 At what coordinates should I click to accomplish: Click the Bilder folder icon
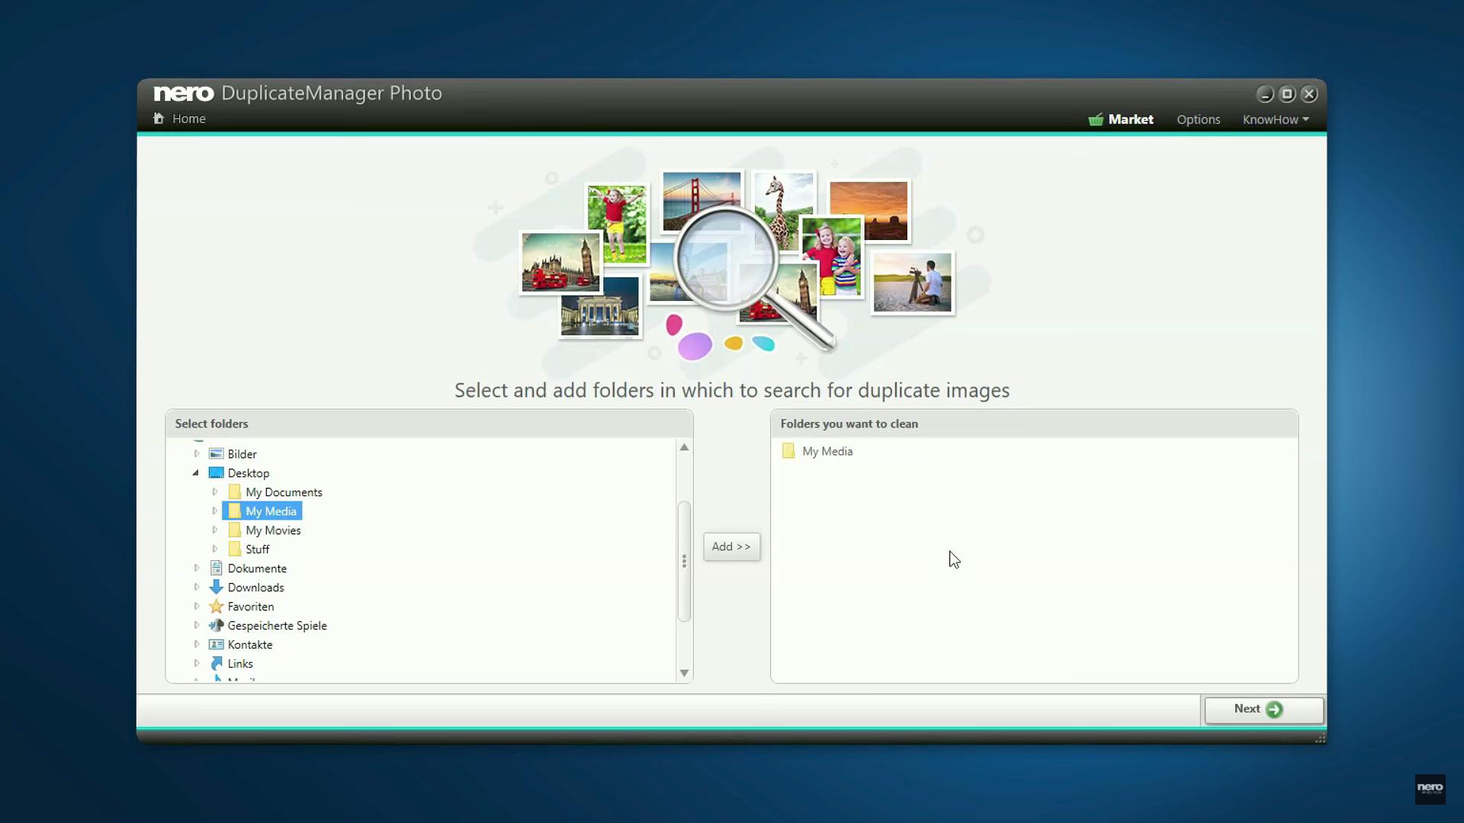click(x=217, y=453)
